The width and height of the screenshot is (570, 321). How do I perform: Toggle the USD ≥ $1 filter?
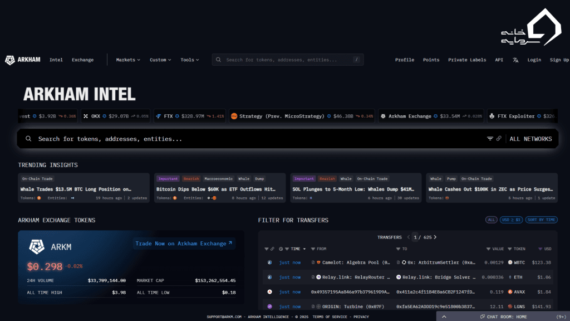511,220
